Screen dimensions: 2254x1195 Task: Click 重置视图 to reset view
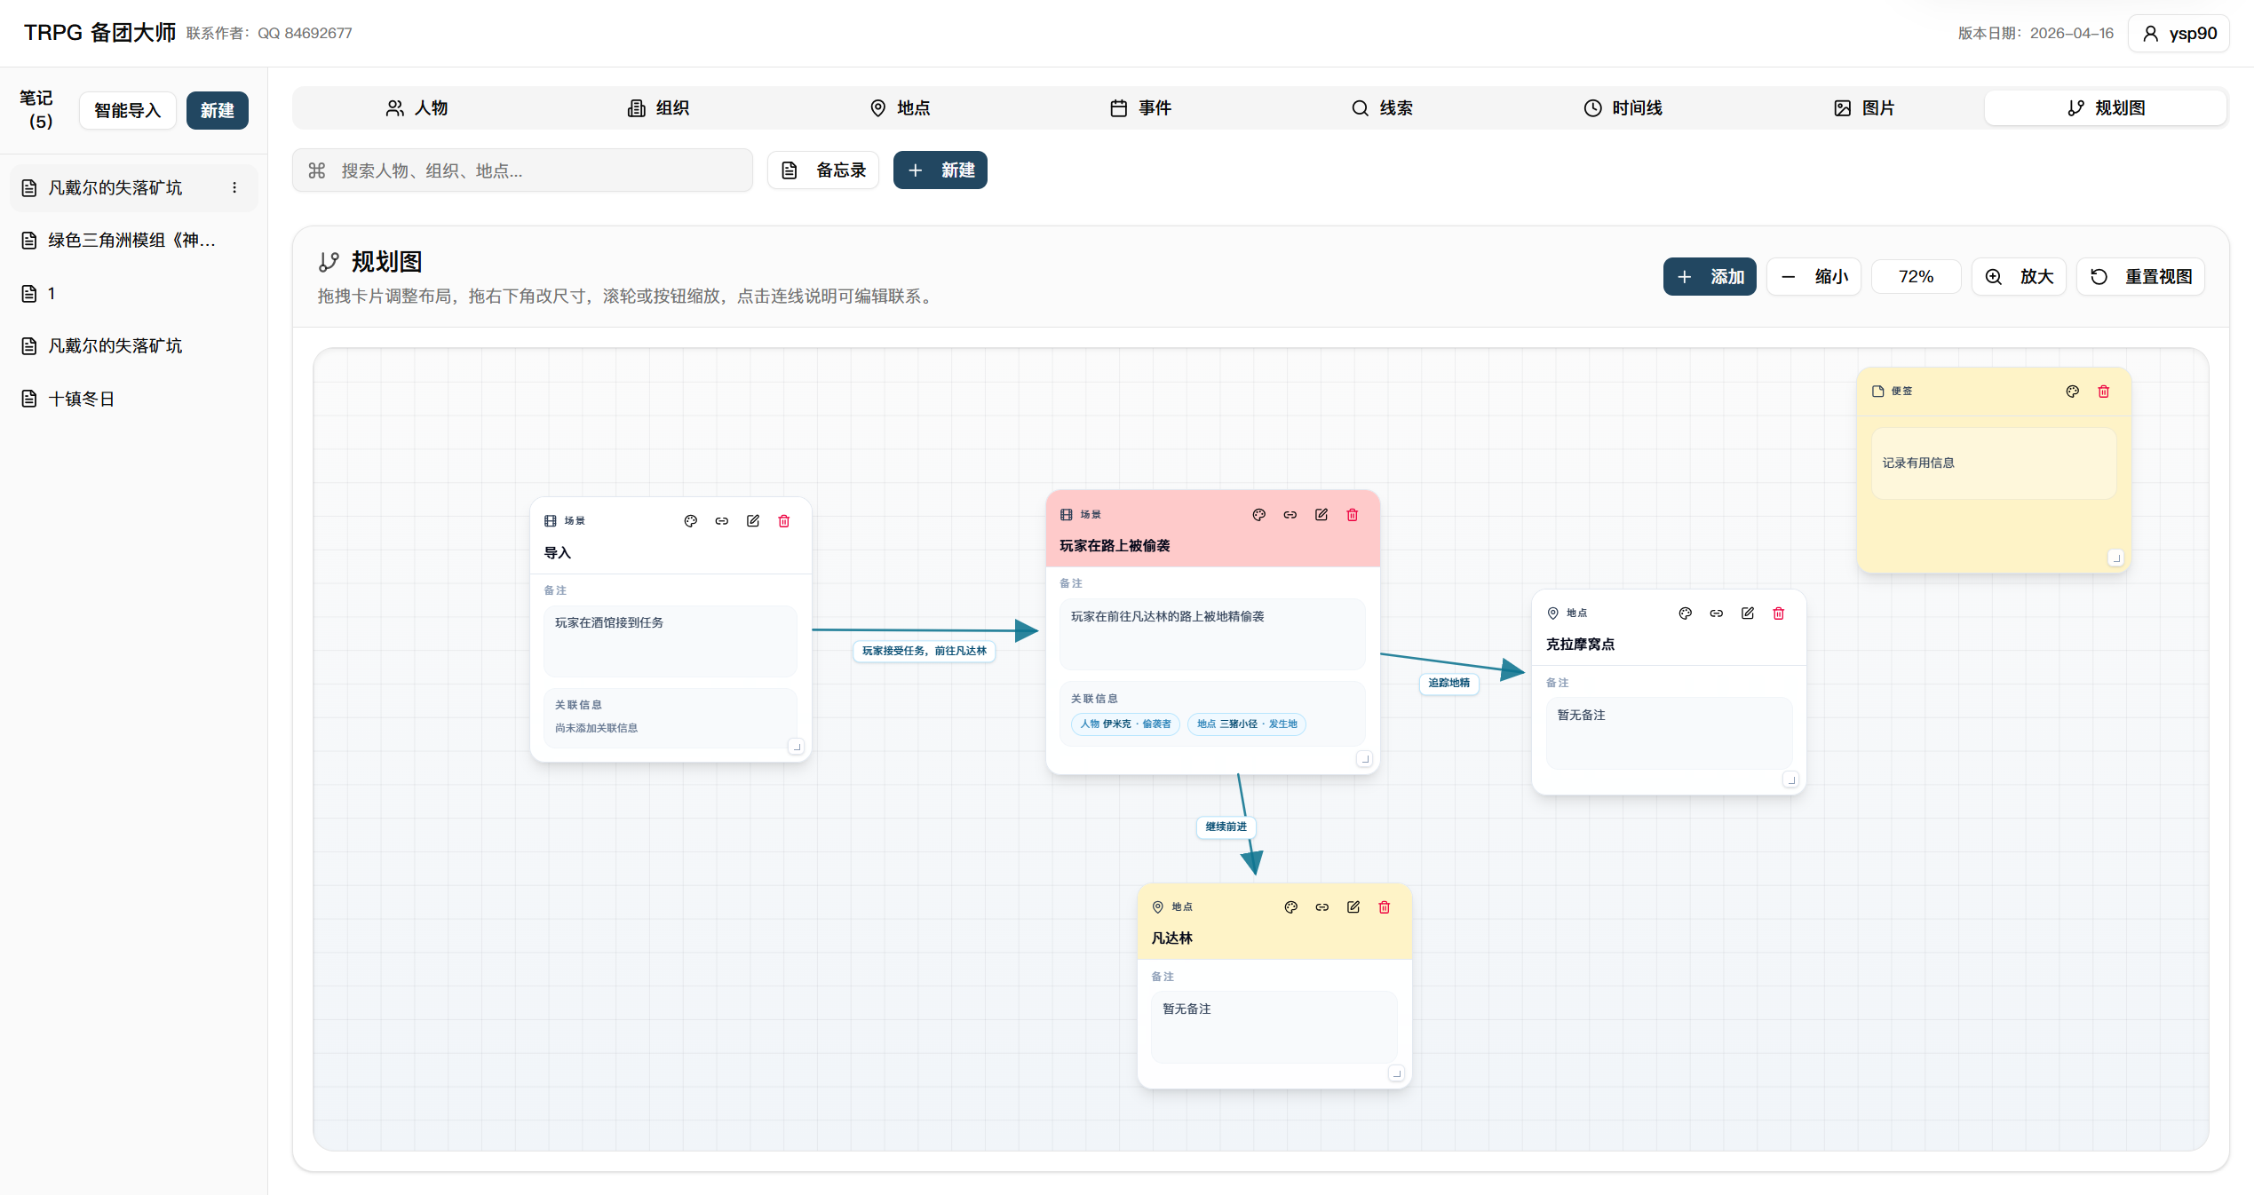[x=2141, y=277]
